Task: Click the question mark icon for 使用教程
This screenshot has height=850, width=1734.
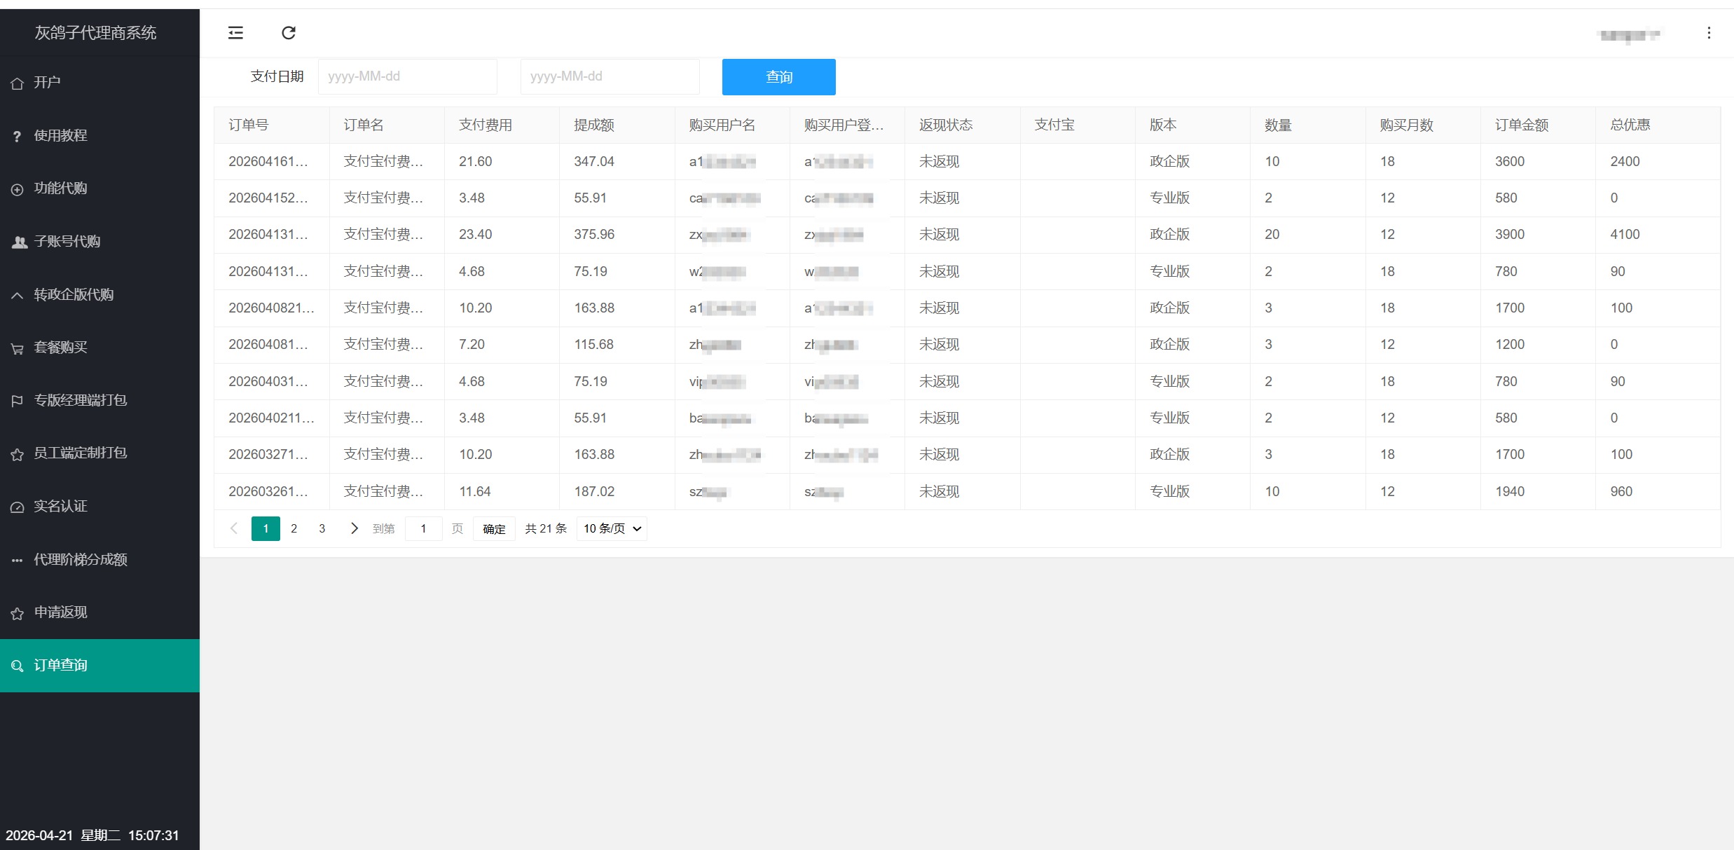Action: 18,137
